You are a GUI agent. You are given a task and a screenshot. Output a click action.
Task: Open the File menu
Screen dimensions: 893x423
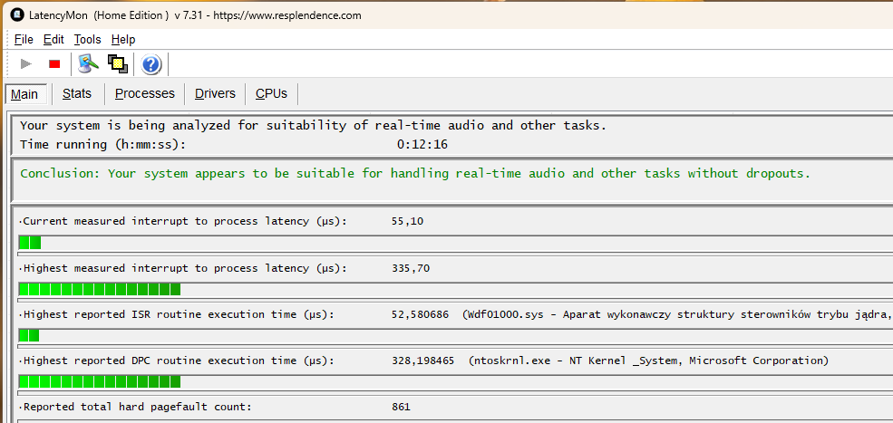point(24,39)
